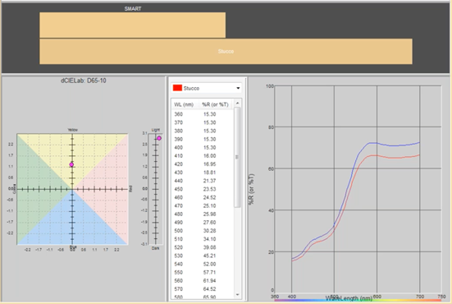Click the Stucco labeled color bar
The height and width of the screenshot is (304, 452).
[x=226, y=52]
